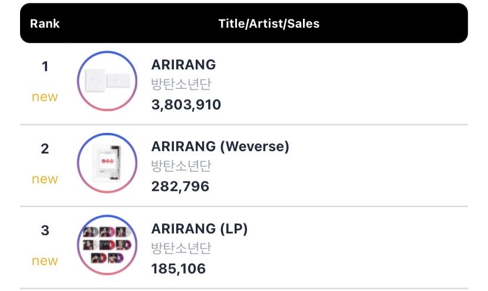Screen dimensions: 488x291
Task: Select the ARIRANG (LP) album artwork
Action: 107,245
